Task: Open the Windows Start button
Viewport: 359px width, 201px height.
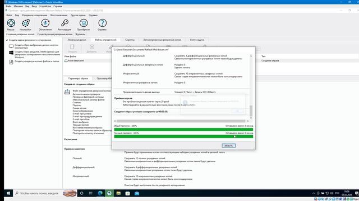Action: coord(8,193)
